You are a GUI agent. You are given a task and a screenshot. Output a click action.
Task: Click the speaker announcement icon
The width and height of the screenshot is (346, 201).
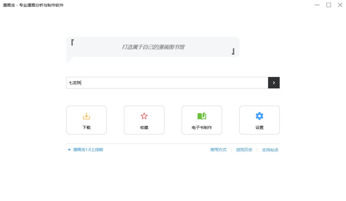[69, 150]
